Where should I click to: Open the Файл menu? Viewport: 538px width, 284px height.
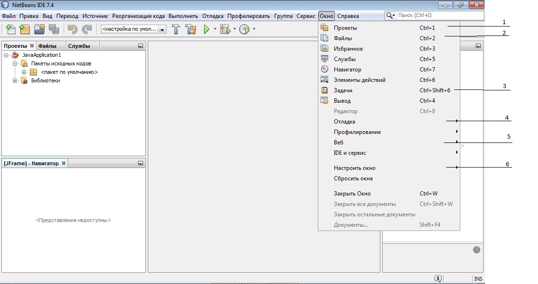(9, 16)
